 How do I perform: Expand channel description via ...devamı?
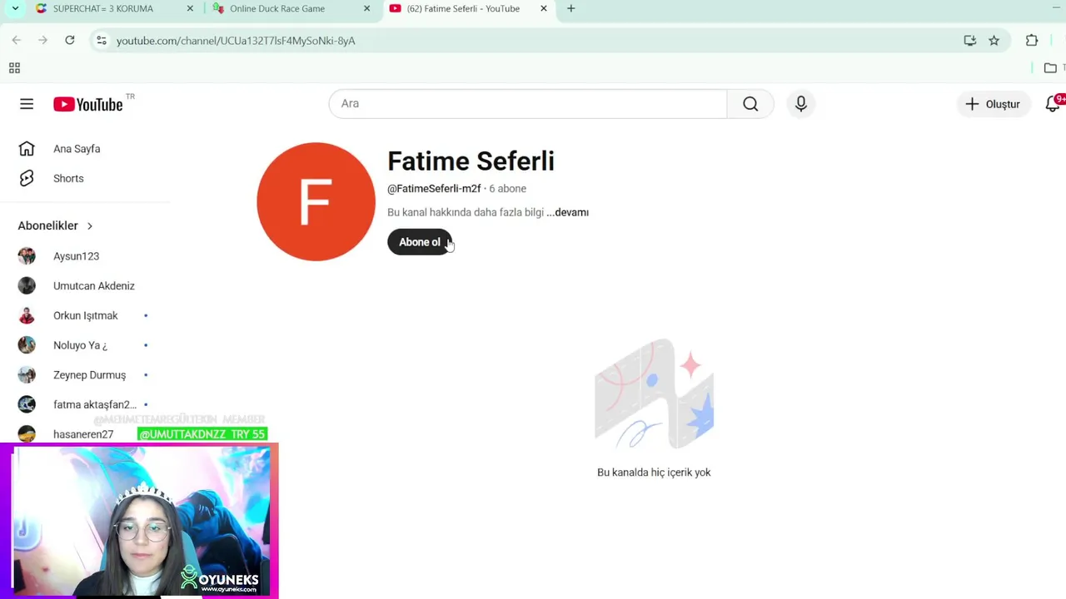coord(567,212)
